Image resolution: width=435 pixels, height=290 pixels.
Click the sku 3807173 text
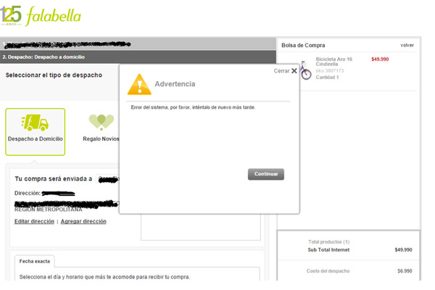click(x=330, y=71)
